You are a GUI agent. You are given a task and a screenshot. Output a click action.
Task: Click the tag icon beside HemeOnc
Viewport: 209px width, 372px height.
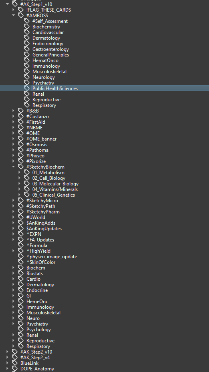(x=21, y=301)
